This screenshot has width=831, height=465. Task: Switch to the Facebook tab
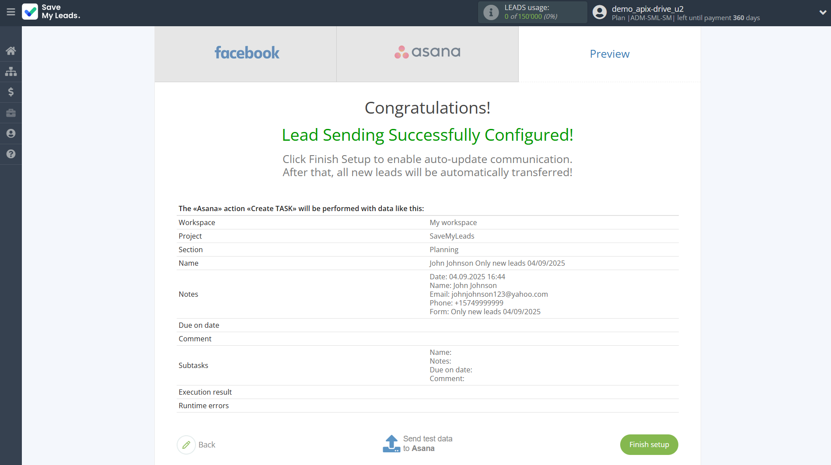(246, 54)
